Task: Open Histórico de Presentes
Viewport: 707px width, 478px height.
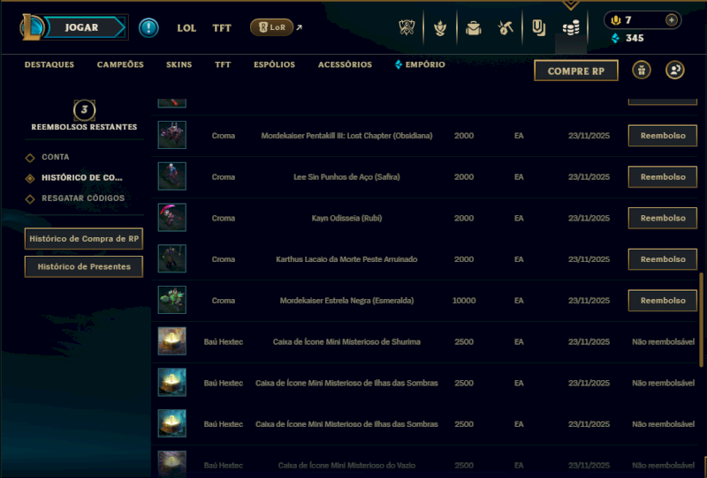Action: tap(84, 266)
